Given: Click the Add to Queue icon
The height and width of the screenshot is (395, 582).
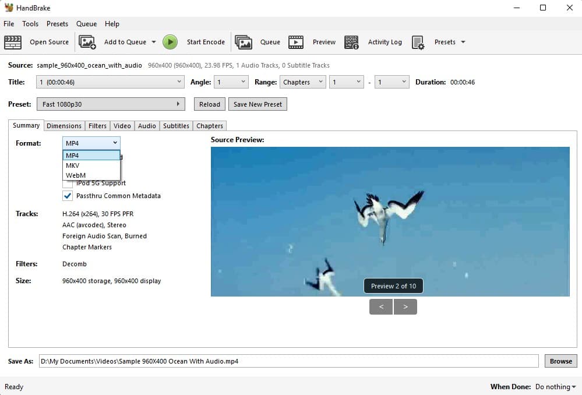Looking at the screenshot, I should tap(87, 42).
